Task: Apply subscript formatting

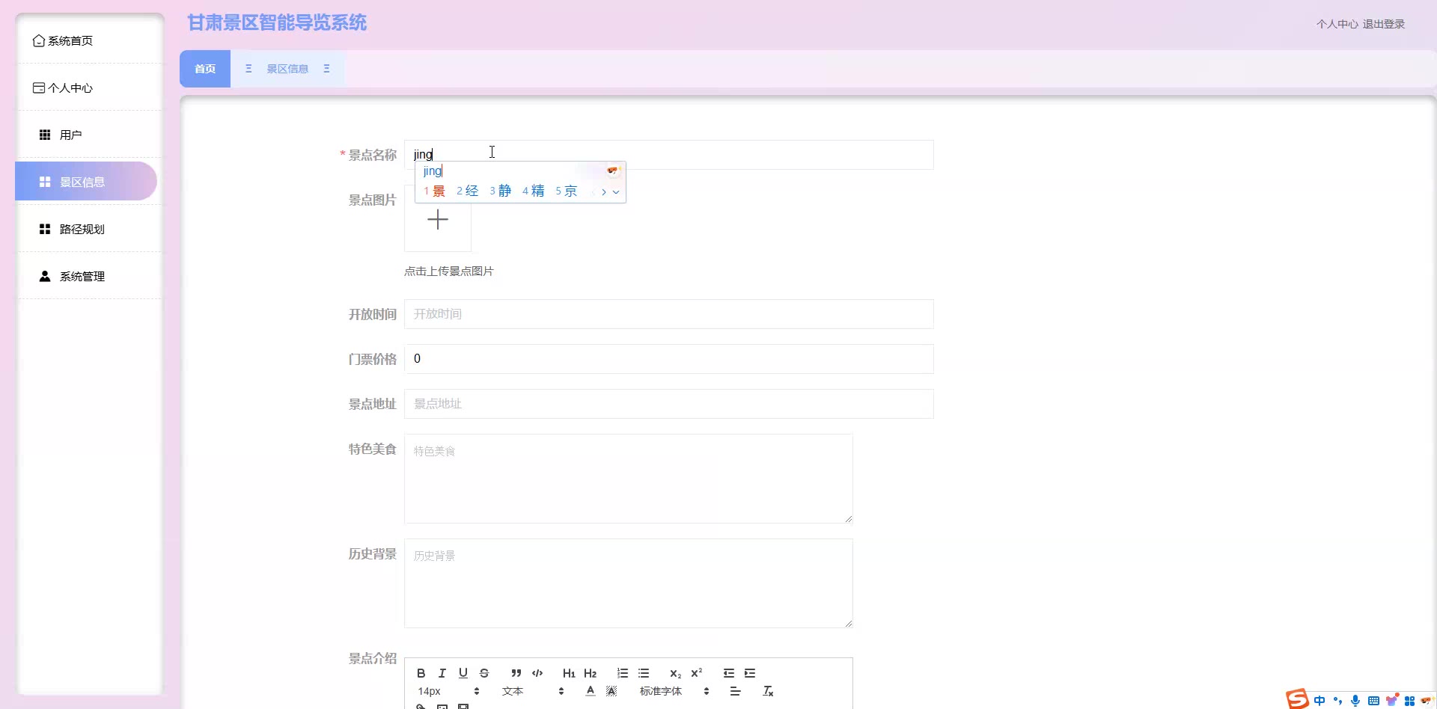Action: click(675, 673)
